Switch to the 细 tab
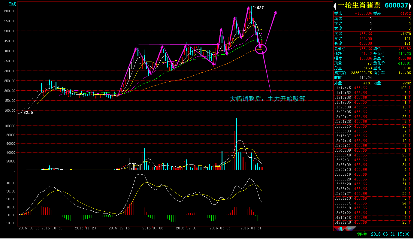 pos(340,229)
